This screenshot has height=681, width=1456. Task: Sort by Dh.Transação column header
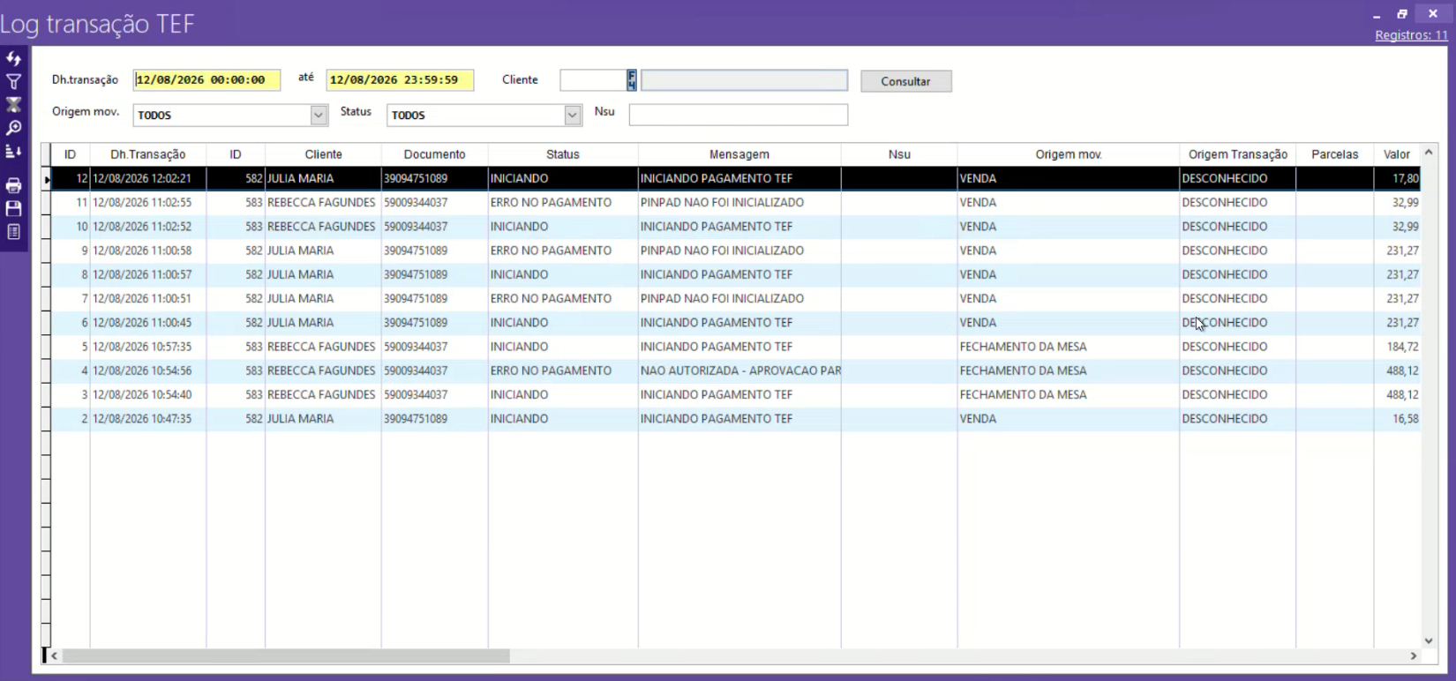147,154
